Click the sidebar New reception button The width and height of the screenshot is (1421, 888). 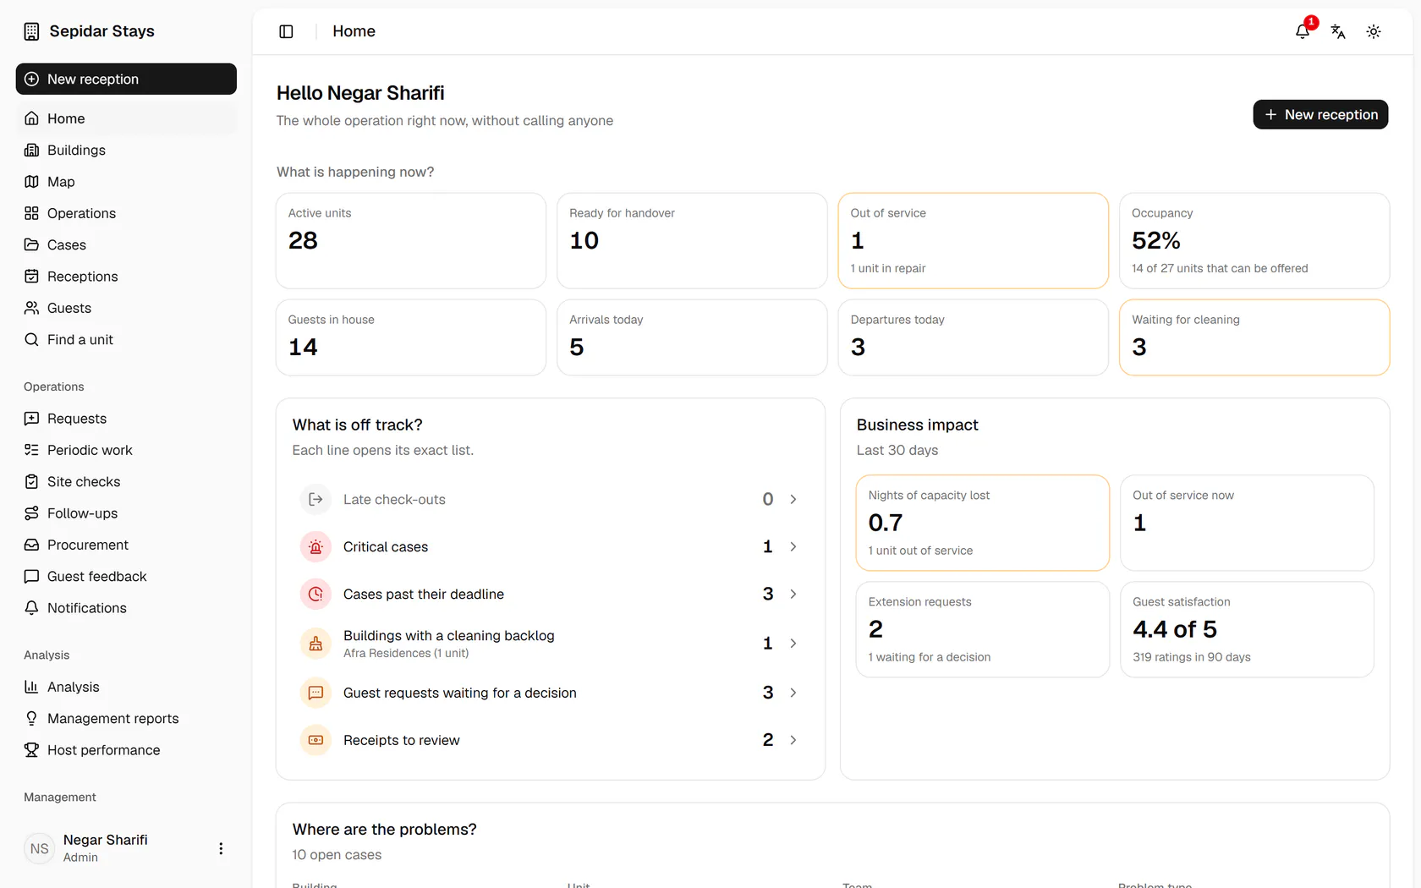click(x=126, y=79)
